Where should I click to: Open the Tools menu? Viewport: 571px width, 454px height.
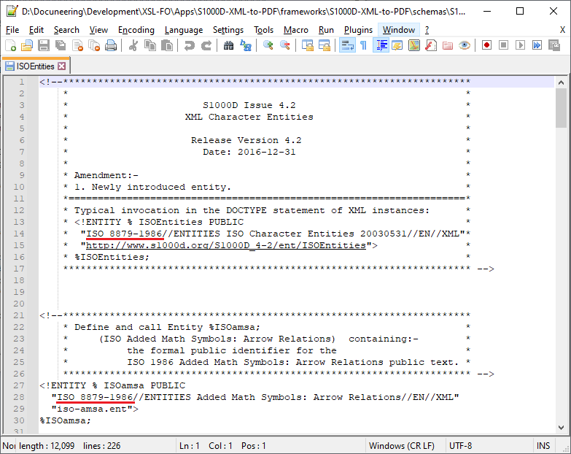pyautogui.click(x=263, y=30)
